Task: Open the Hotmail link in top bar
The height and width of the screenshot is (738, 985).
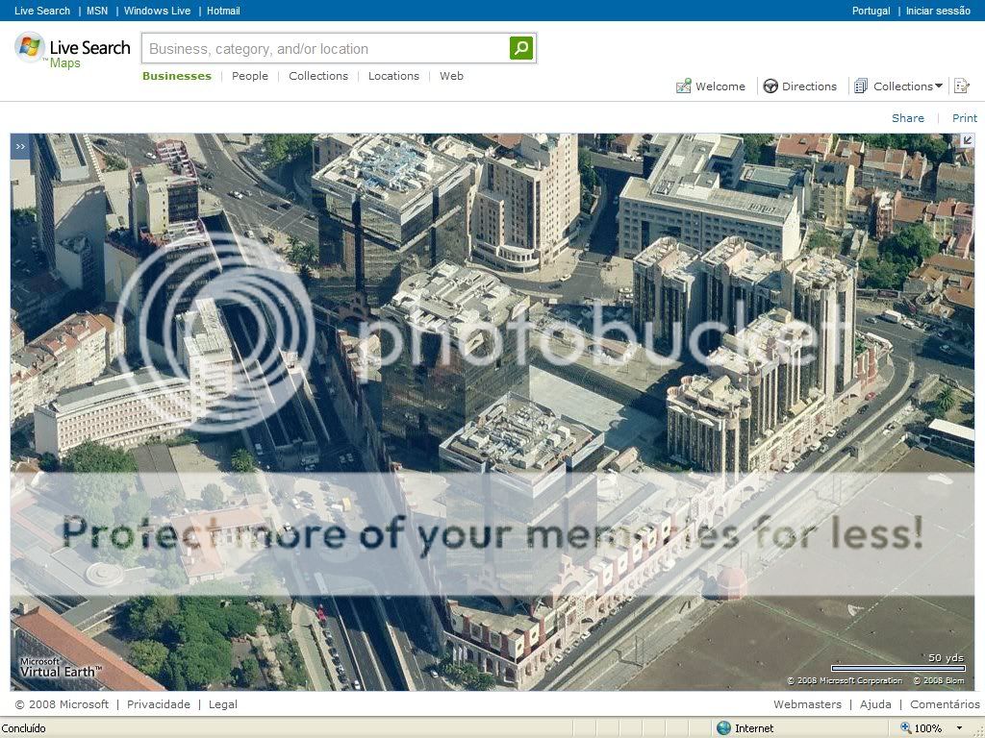Action: tap(223, 11)
